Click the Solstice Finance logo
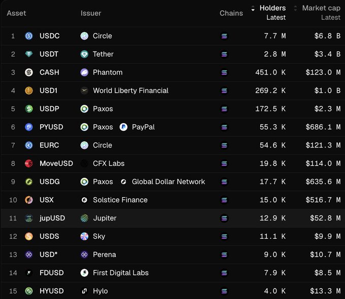345x299 pixels. 84,200
